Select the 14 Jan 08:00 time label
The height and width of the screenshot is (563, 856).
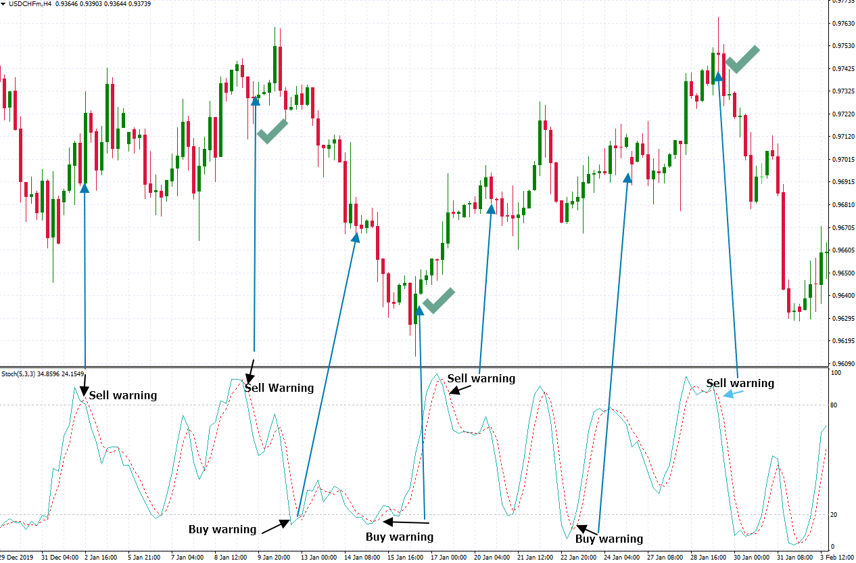(362, 558)
